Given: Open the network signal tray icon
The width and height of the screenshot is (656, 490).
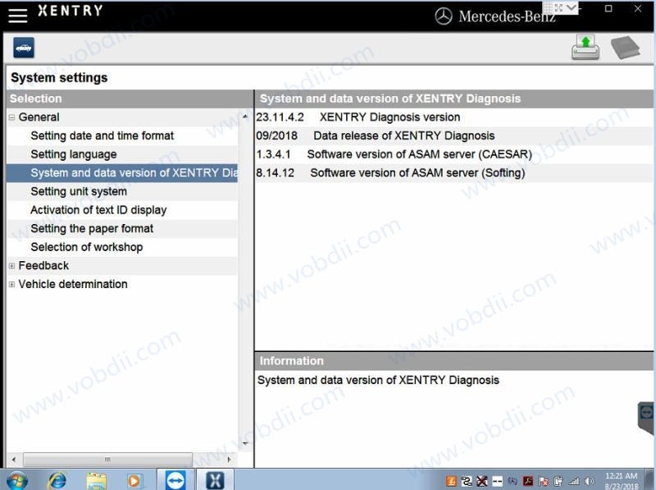Looking at the screenshot, I should point(573,481).
